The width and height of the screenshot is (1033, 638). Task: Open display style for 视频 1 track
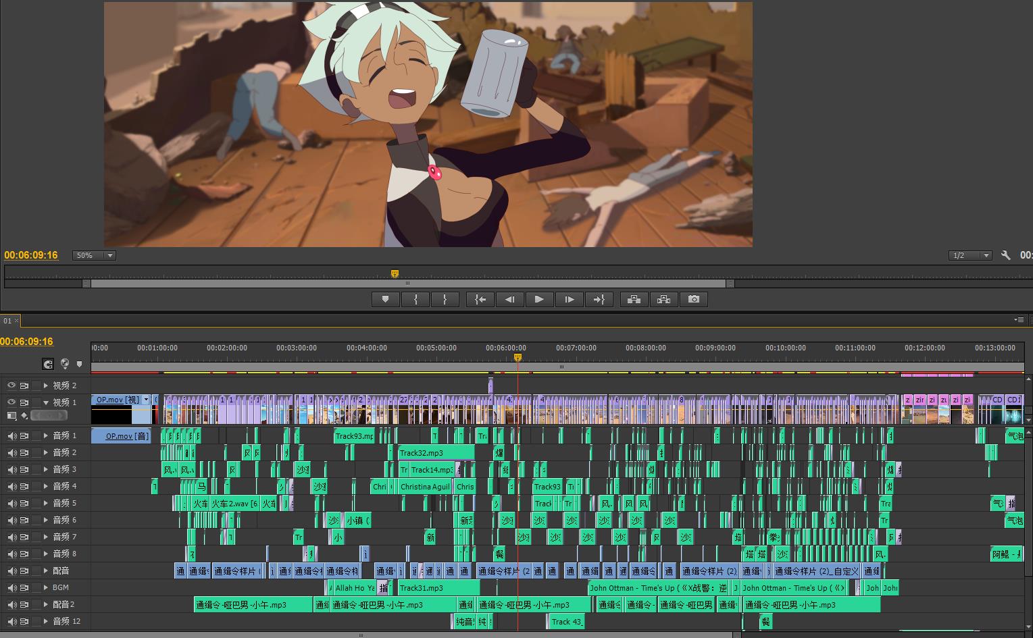(x=12, y=415)
